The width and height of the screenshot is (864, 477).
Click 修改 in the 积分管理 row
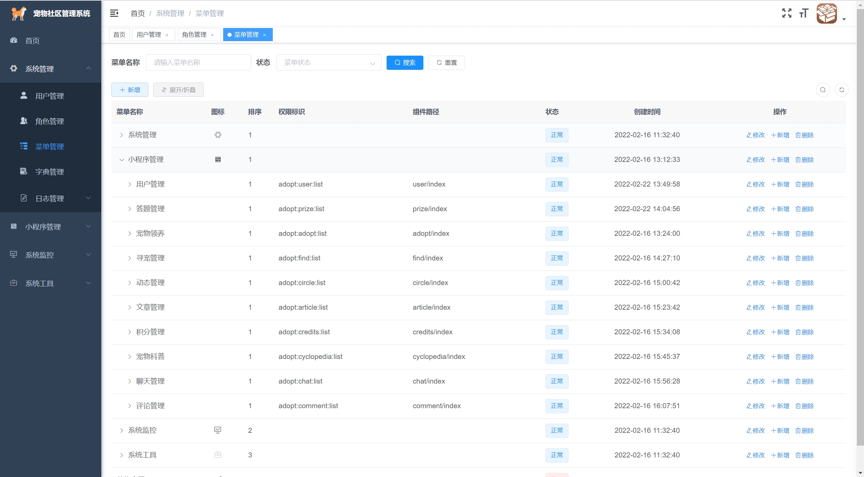click(x=756, y=332)
